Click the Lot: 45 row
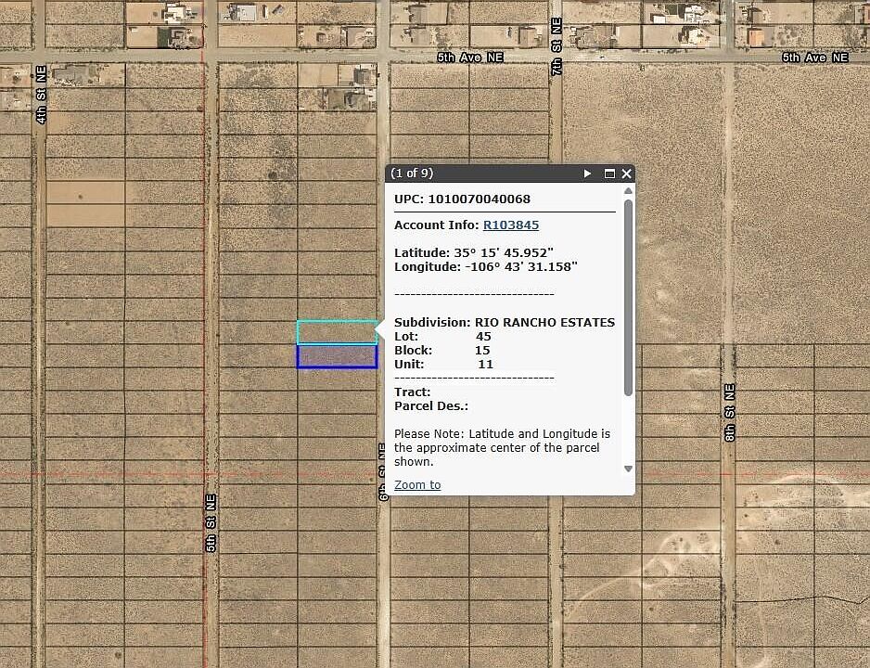870x668 pixels. tap(442, 336)
